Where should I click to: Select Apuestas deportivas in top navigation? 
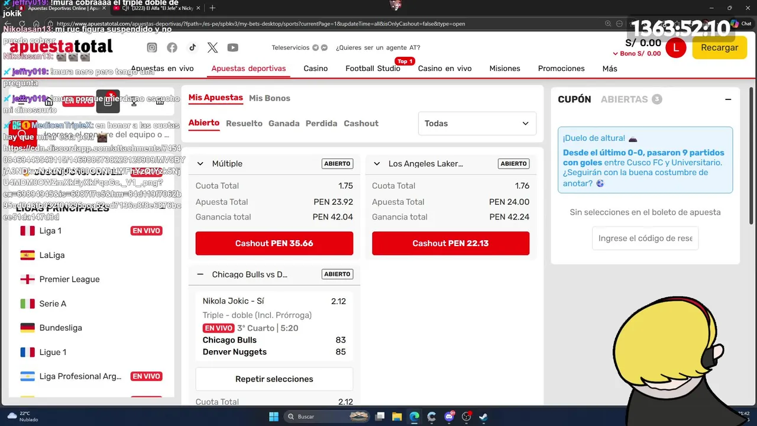[248, 69]
